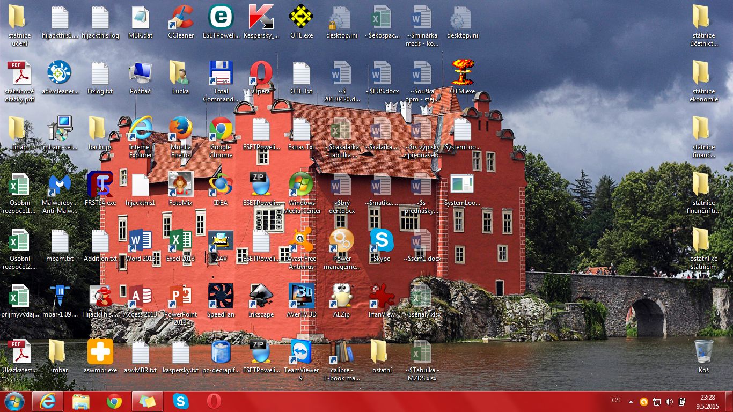The width and height of the screenshot is (733, 412).
Task: Launch Inkscape desktop shortcut
Action: [261, 301]
